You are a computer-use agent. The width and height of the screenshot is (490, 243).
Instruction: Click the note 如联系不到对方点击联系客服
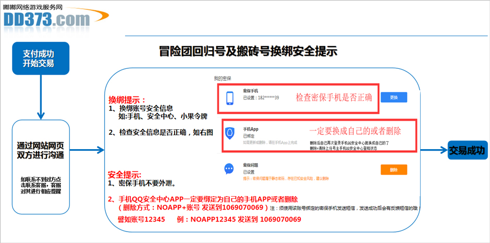click(41, 185)
